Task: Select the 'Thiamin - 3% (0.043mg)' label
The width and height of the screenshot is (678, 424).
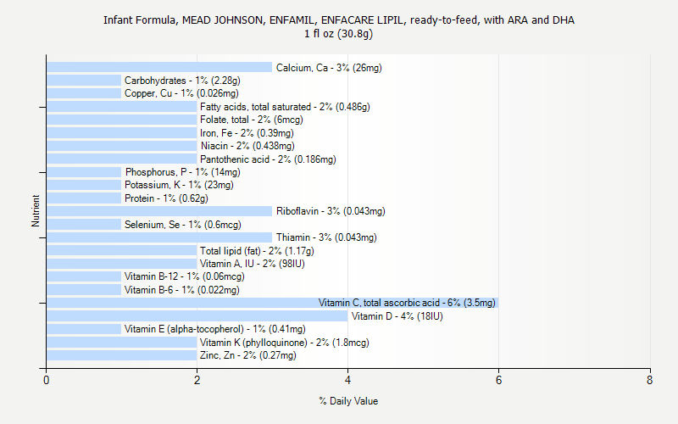Action: [x=326, y=237]
